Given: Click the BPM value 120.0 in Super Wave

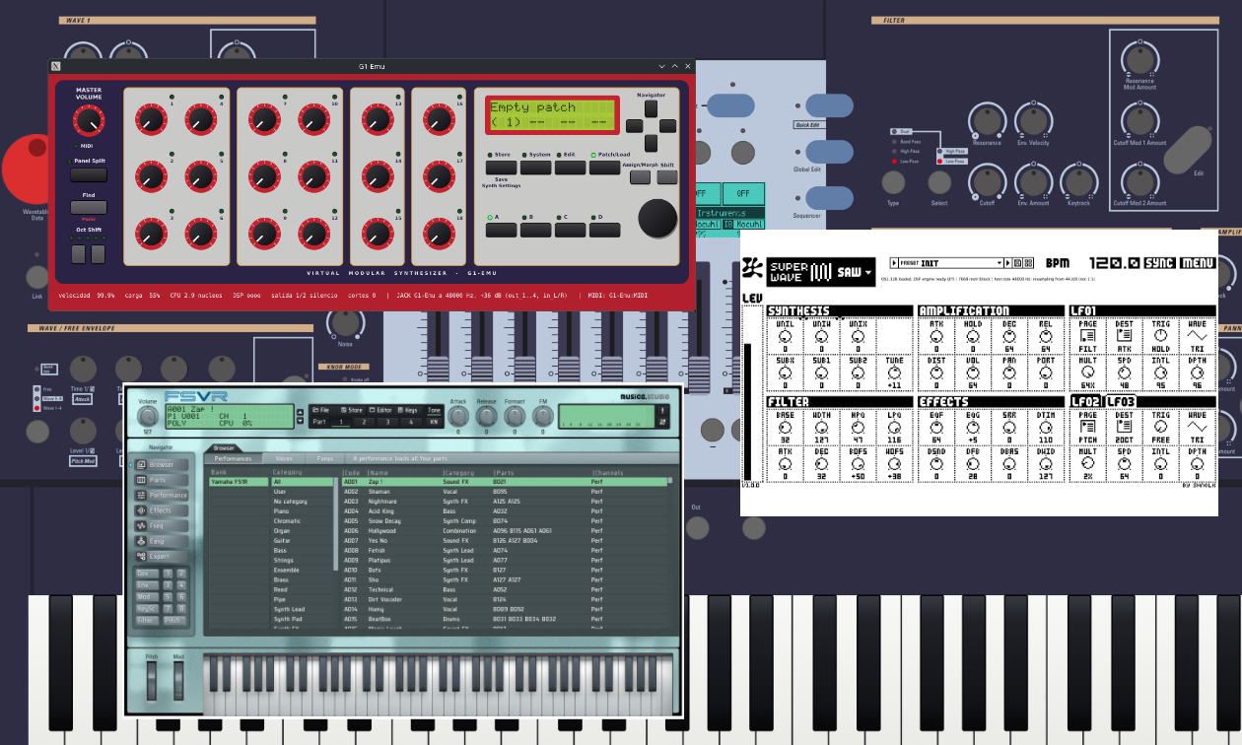Looking at the screenshot, I should coord(1115,263).
